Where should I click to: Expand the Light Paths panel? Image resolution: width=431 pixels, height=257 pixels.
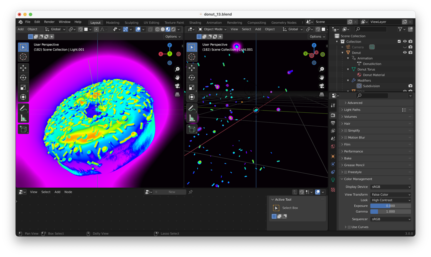[352, 110]
